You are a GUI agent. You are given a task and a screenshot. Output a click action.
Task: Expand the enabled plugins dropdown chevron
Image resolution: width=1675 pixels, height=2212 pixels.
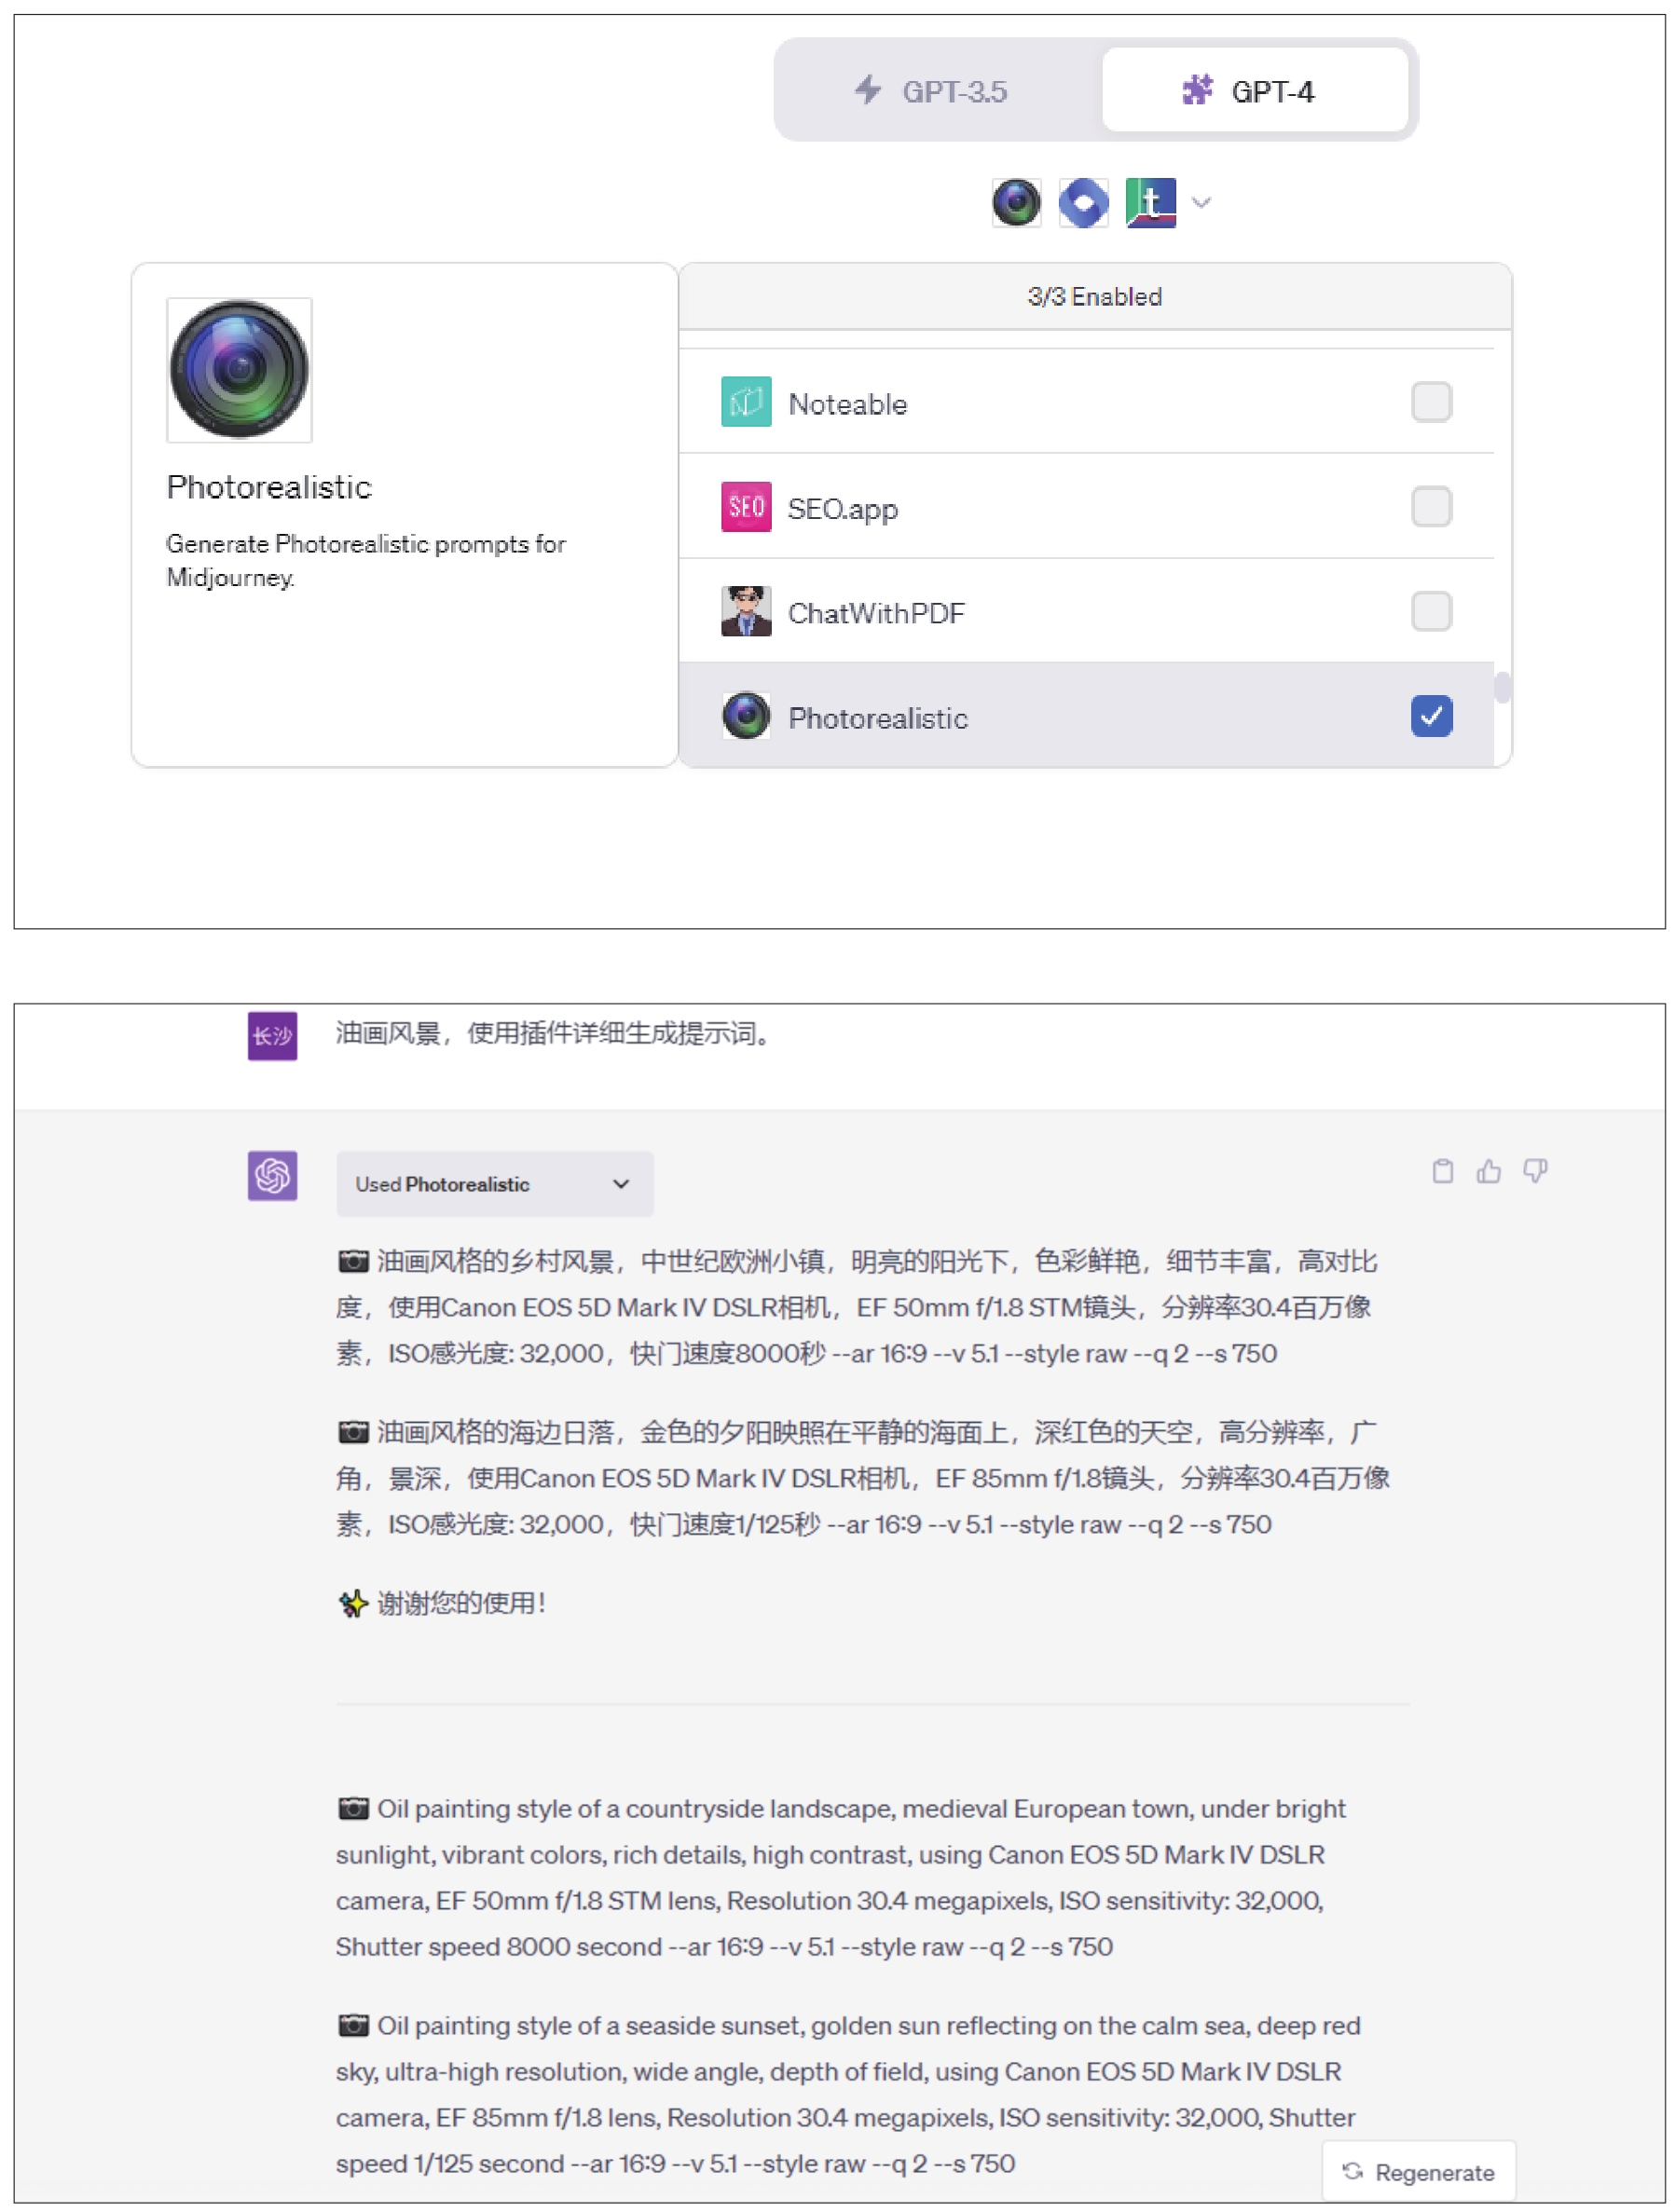[1201, 203]
